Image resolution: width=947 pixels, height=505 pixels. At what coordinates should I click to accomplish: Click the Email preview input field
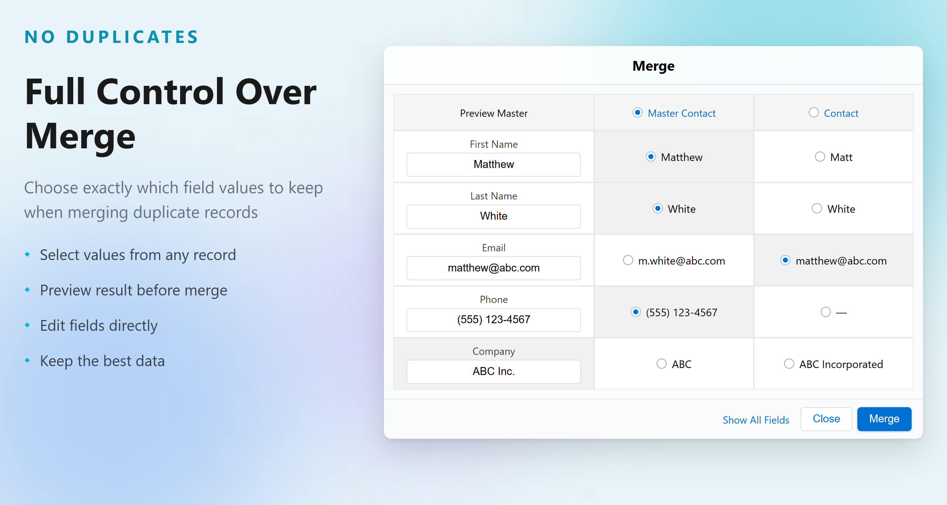(x=493, y=268)
